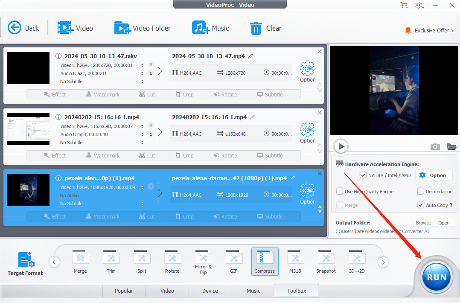The height and width of the screenshot is (303, 460).
Task: Select the Merge tool in Toolbox
Action: coord(80,262)
